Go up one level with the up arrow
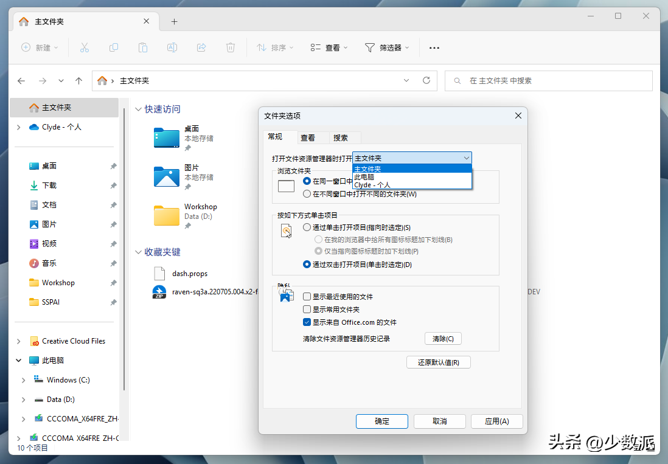668x464 pixels. [x=78, y=80]
